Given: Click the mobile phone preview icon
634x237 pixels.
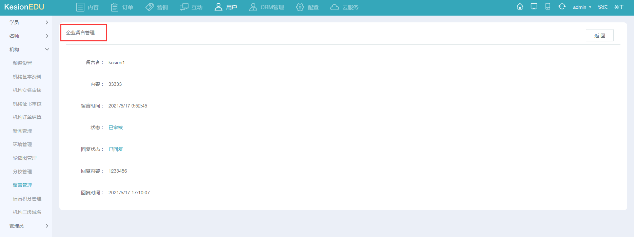Looking at the screenshot, I should tap(548, 7).
